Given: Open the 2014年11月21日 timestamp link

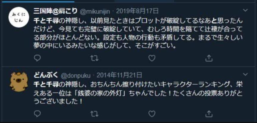Looking at the screenshot, I should click(x=119, y=75).
